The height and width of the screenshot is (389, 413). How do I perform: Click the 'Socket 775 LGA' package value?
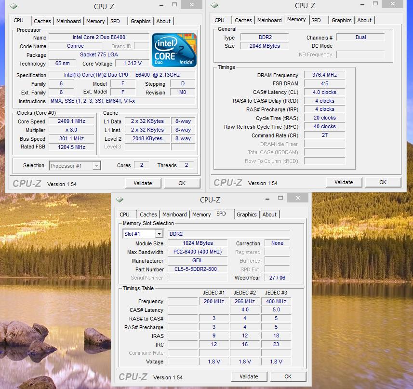99,55
